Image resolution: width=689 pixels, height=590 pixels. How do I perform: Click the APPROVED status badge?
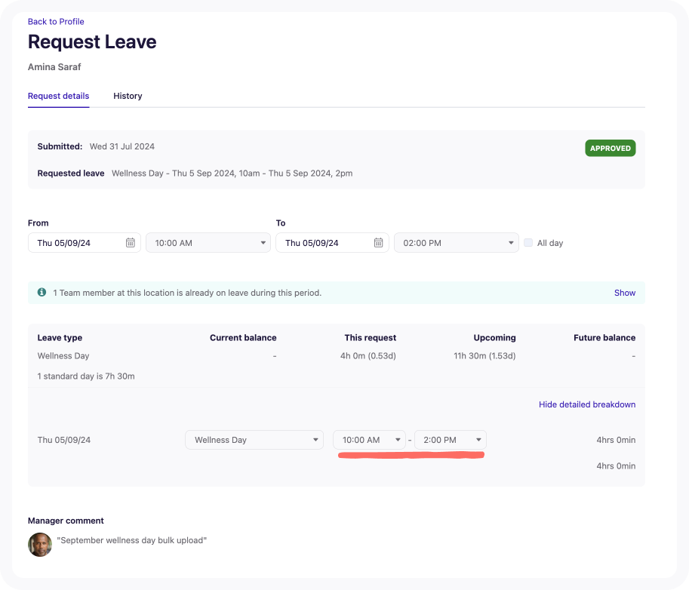click(x=610, y=149)
